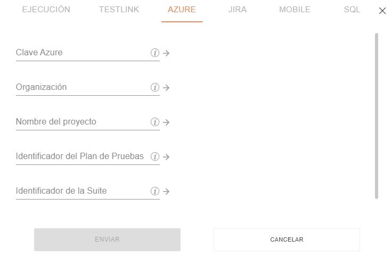Show info for Identificador del Plan de Pruebas
The image size is (392, 257).
pyautogui.click(x=155, y=156)
